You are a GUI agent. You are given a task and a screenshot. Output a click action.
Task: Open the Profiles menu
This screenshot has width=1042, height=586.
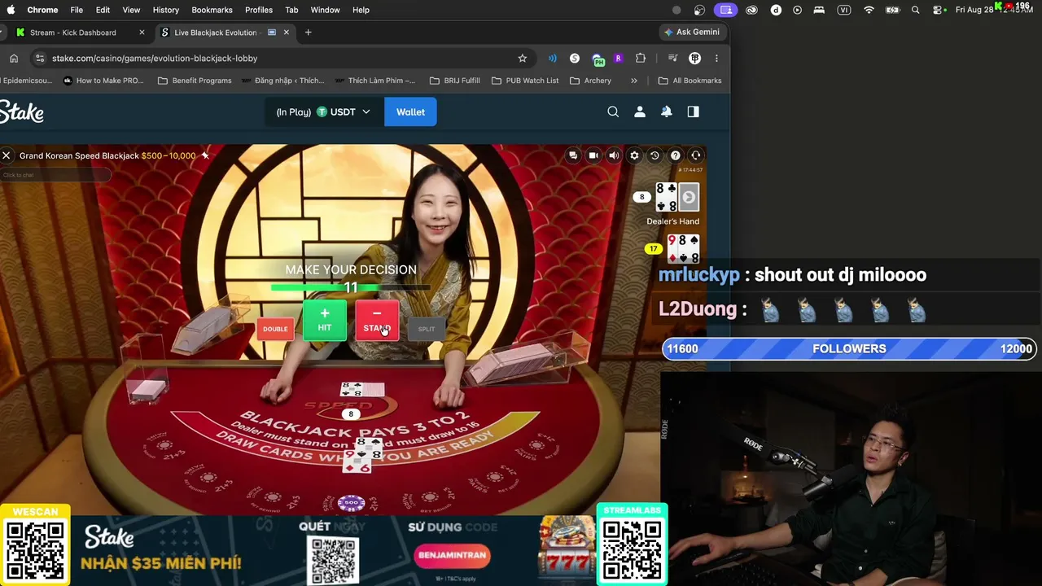pyautogui.click(x=259, y=10)
